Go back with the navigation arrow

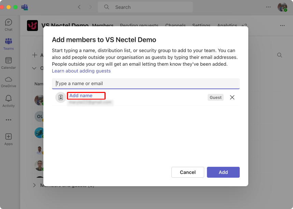coord(79,7)
